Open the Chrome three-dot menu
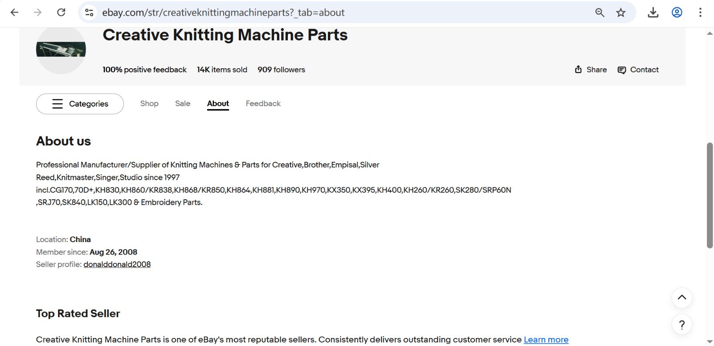Viewport: 714px width, 346px height. (700, 12)
